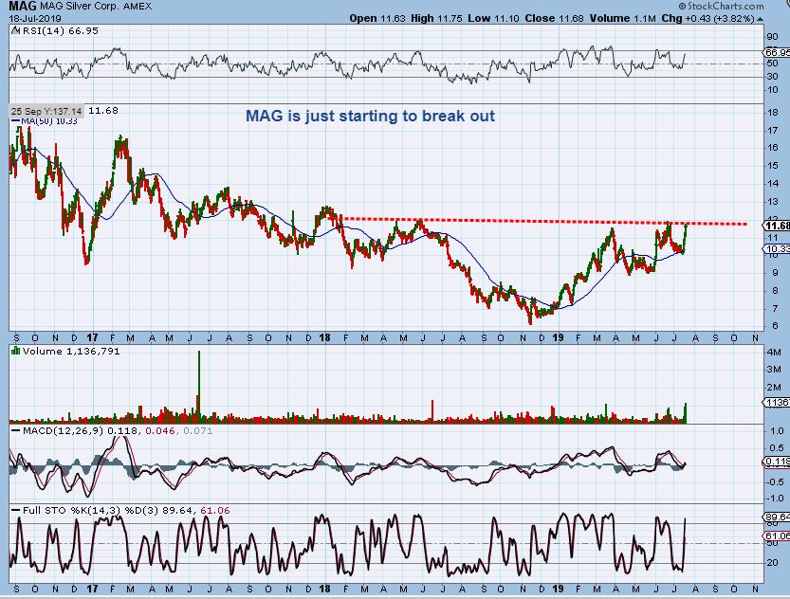Click the 61.06 stochastic value tag on the right
This screenshot has height=599, width=790.
coord(777,536)
